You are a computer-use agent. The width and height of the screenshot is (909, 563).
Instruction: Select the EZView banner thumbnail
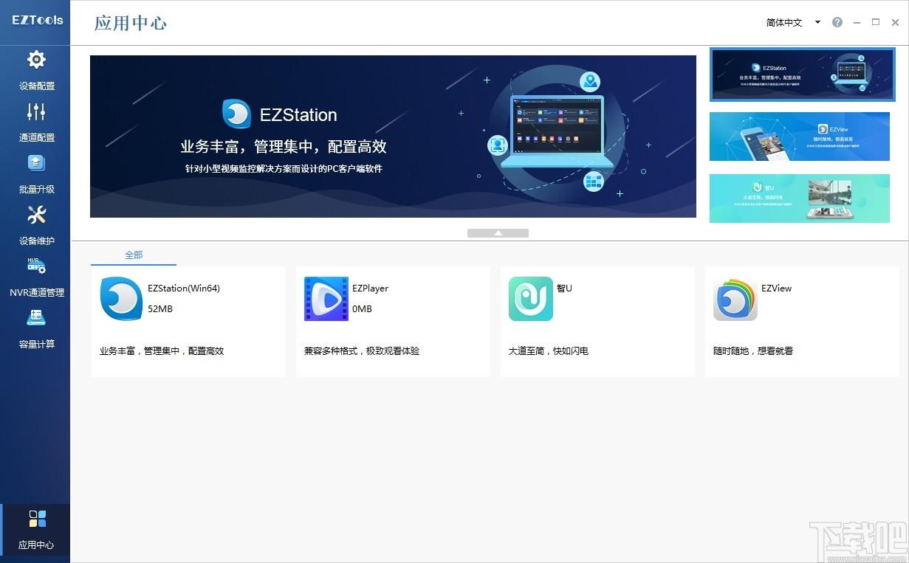800,137
